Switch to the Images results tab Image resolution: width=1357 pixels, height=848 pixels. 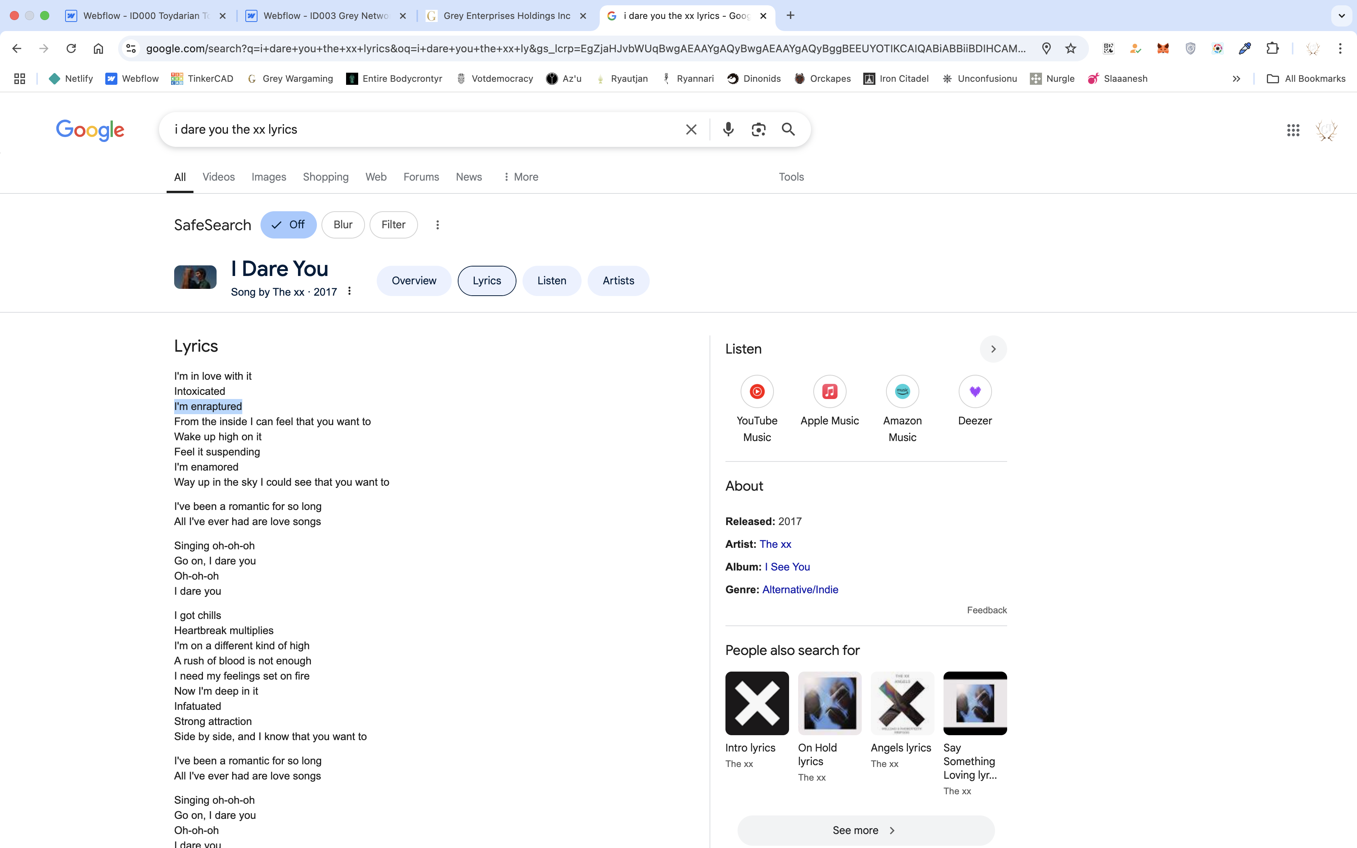point(268,177)
